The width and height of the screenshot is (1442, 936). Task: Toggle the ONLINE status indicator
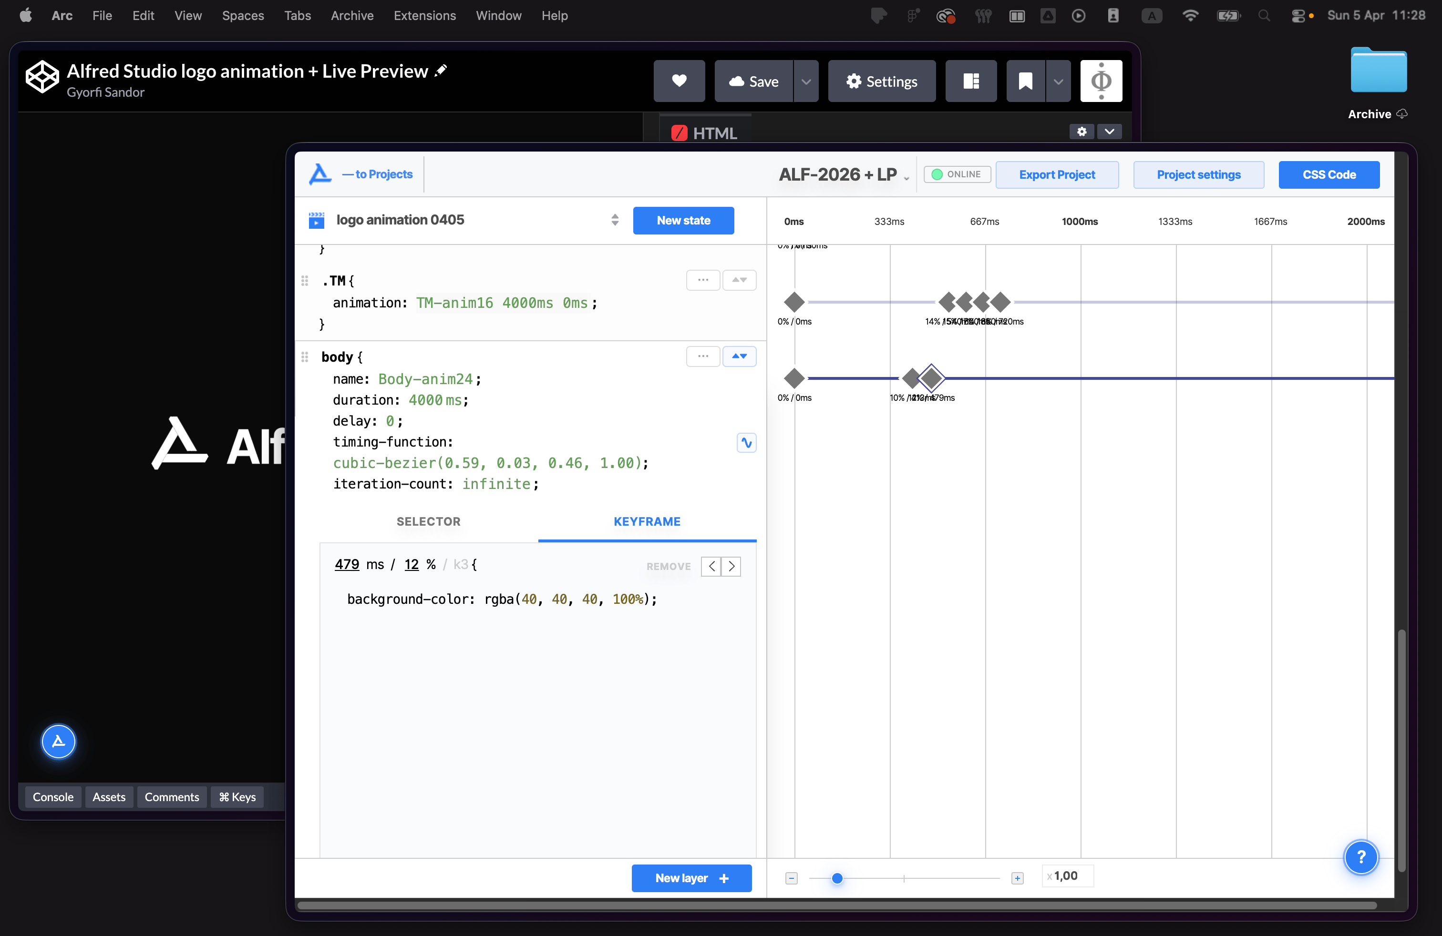(x=957, y=174)
